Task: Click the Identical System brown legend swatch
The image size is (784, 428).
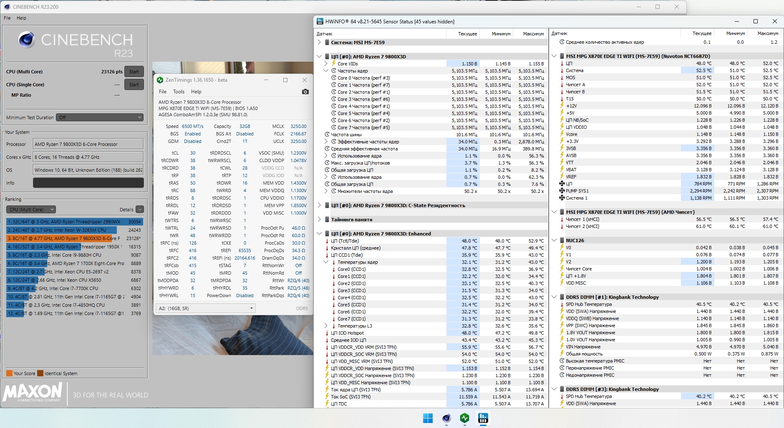Action: [x=40, y=373]
